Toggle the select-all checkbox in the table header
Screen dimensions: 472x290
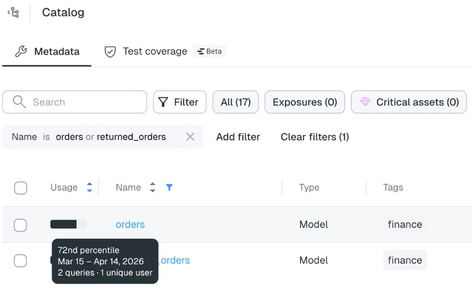[x=21, y=188]
